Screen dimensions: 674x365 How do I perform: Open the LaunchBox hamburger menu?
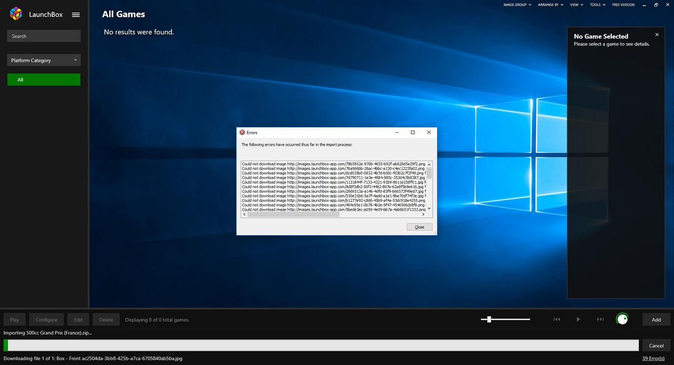click(76, 15)
